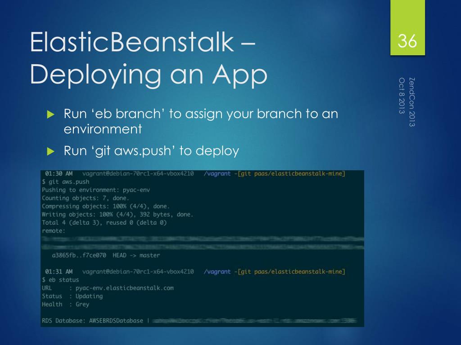Click the 'Oct 8 2013' vertical date text
This screenshot has height=345, width=461.
(x=402, y=96)
